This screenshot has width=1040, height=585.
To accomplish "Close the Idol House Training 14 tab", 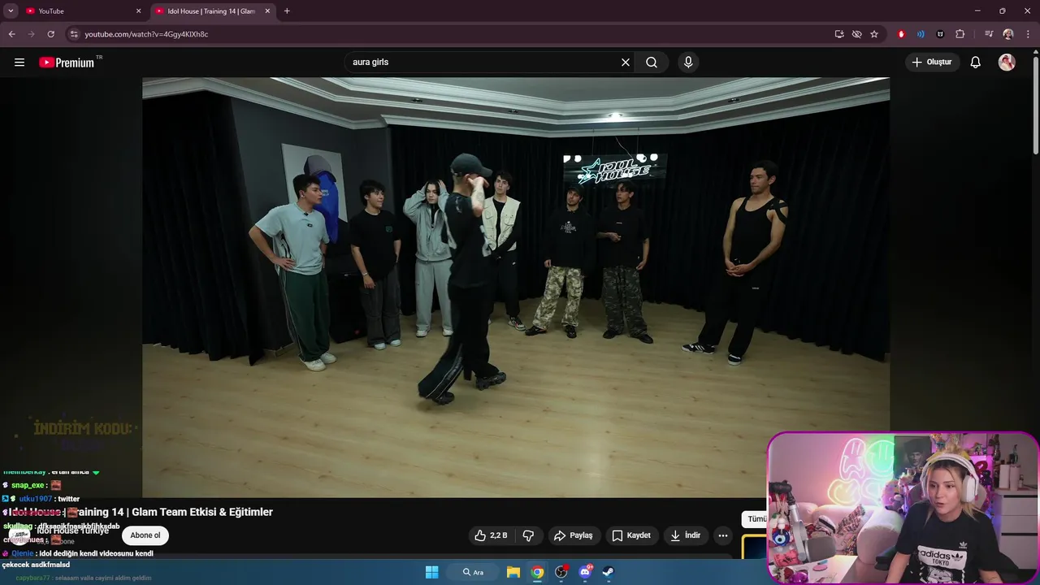I will pos(267,11).
